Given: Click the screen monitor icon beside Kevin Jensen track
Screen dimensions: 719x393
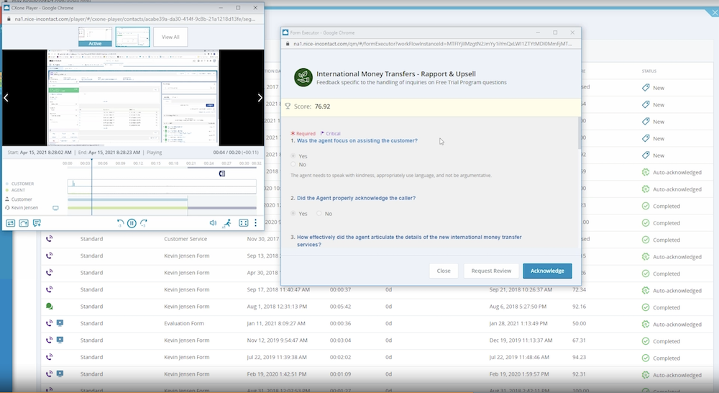Looking at the screenshot, I should (55, 208).
